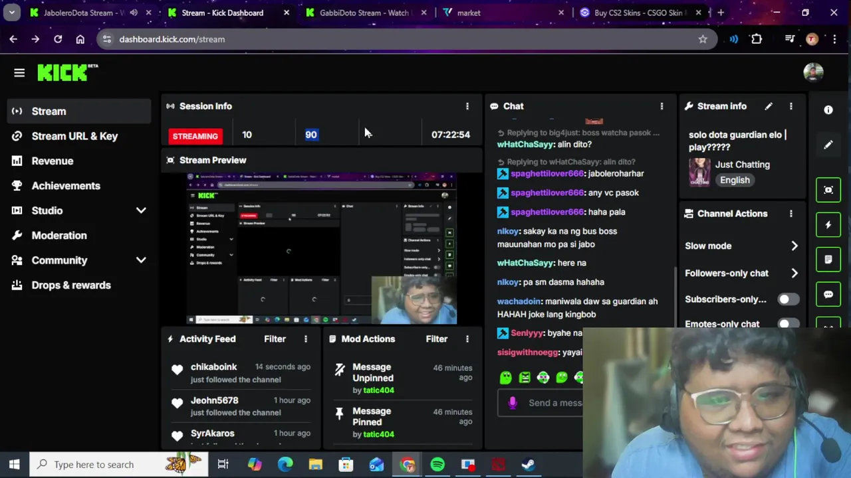Click the green document icon in right rail
The image size is (851, 478).
point(828,260)
